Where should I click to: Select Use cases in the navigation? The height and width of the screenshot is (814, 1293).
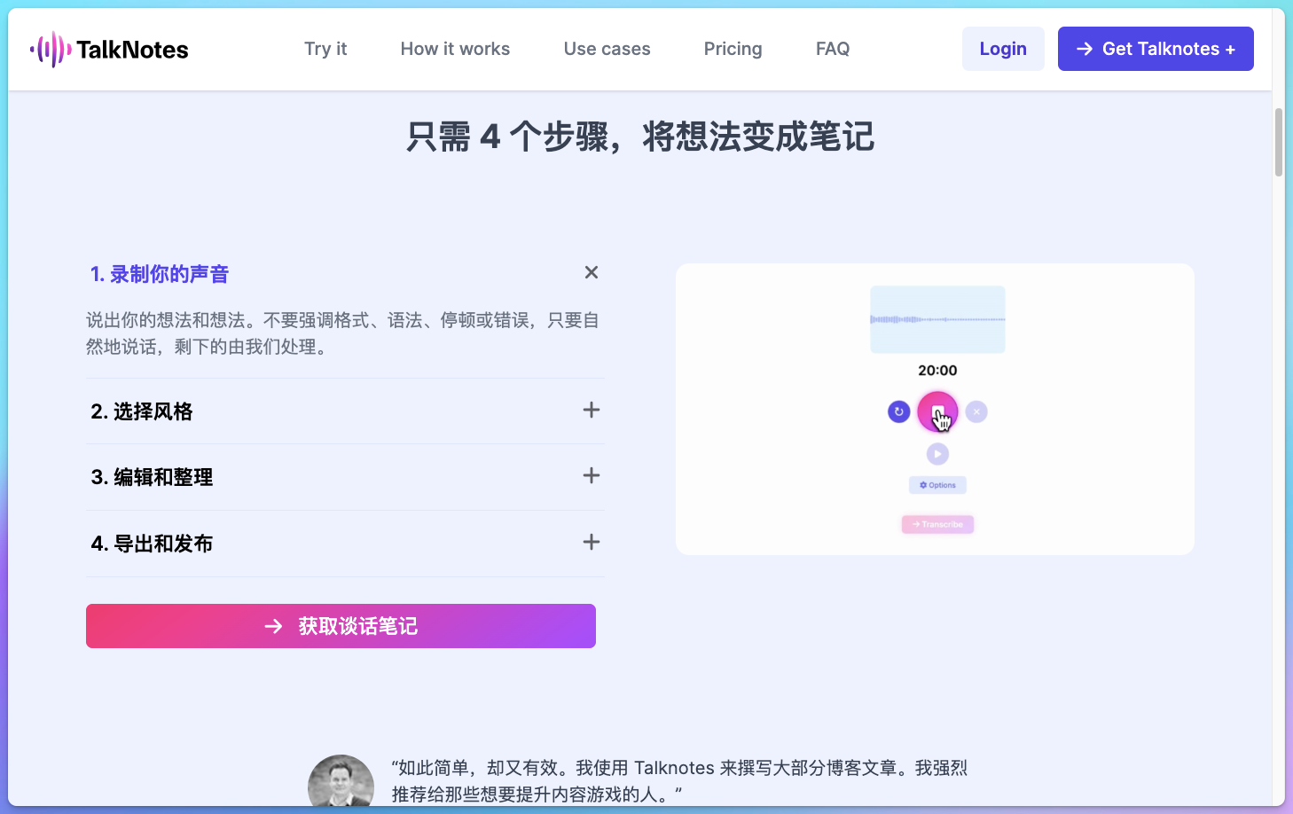coord(607,49)
